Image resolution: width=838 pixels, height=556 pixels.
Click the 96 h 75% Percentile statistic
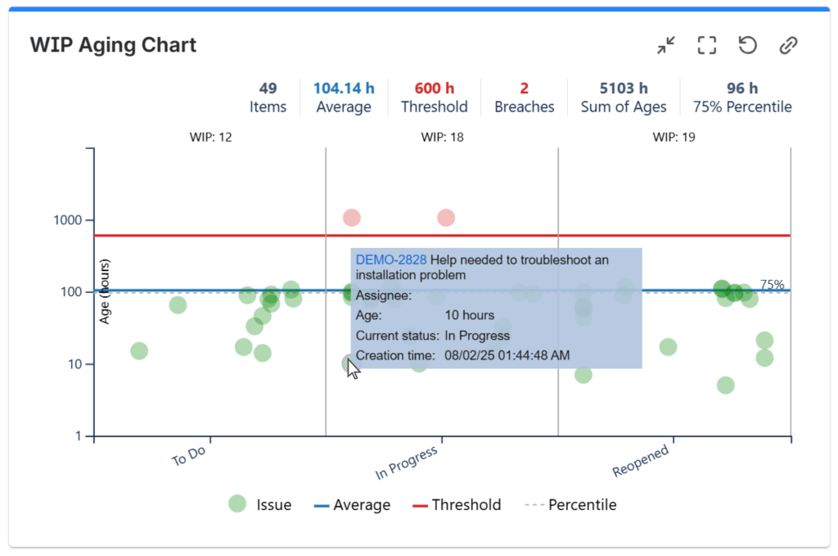point(741,97)
